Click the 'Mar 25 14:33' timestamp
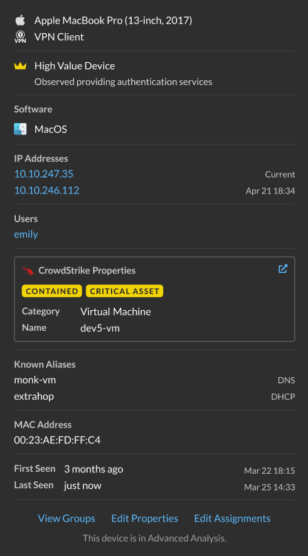This screenshot has width=308, height=556. (269, 487)
